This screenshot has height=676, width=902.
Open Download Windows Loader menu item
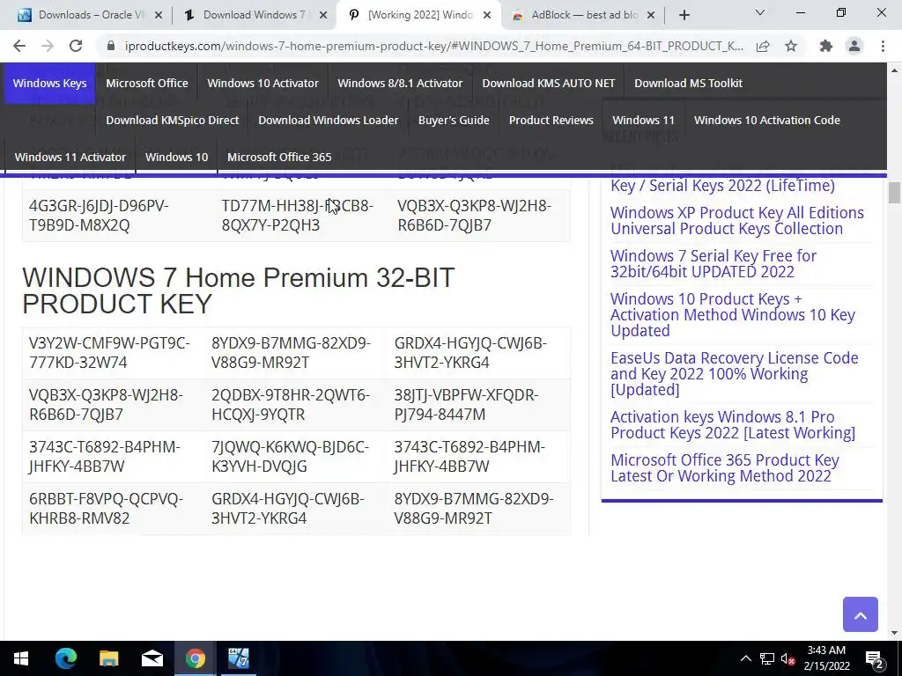pos(328,120)
